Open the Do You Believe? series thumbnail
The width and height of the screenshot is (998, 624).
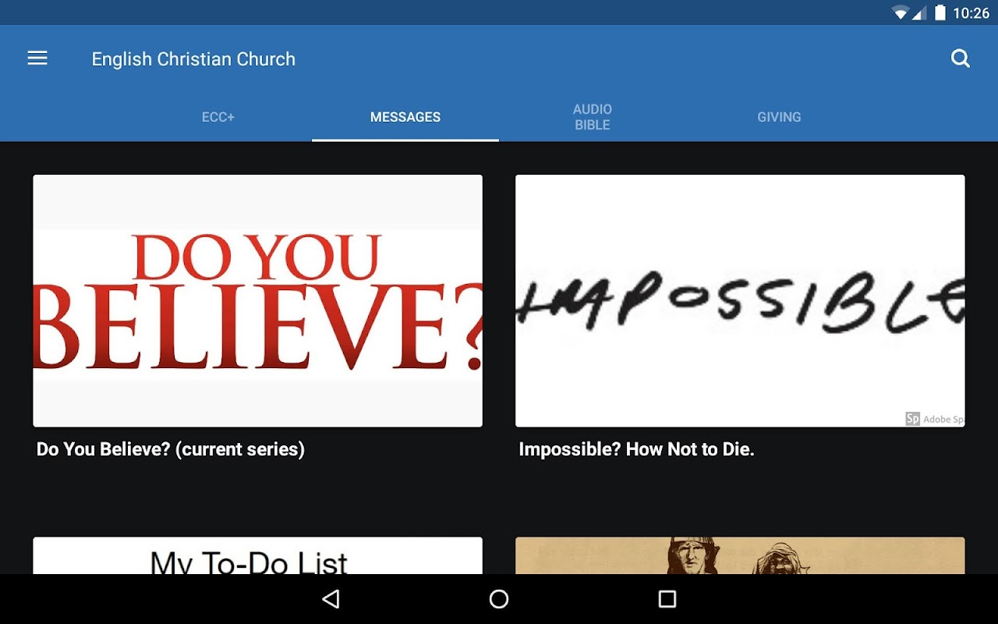point(257,300)
